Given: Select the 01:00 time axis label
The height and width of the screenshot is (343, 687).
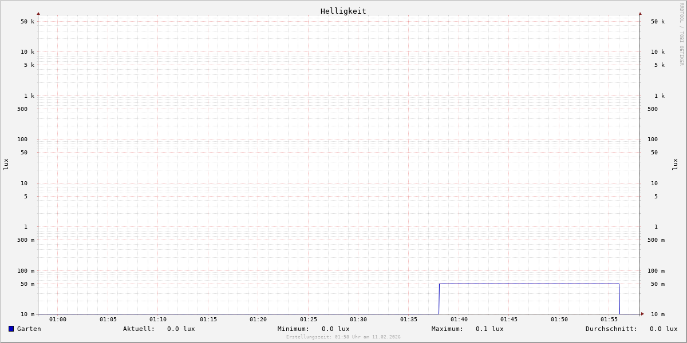Looking at the screenshot, I should point(58,320).
